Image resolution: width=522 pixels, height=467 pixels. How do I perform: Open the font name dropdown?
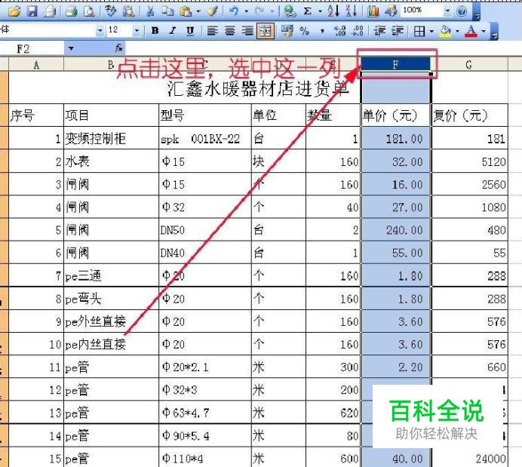[x=100, y=31]
